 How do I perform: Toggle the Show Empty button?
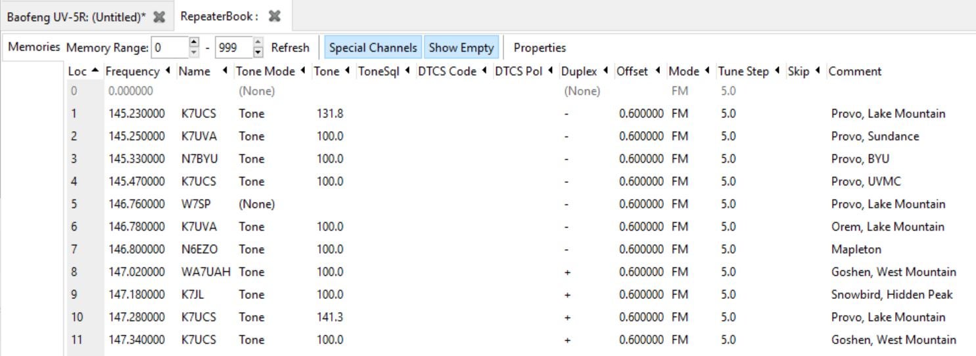pos(461,47)
